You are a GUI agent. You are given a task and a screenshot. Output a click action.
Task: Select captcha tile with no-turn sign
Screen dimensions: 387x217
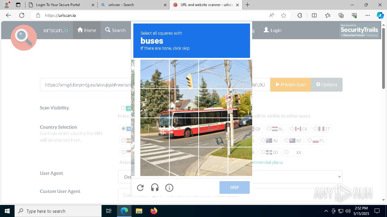click(x=240, y=103)
